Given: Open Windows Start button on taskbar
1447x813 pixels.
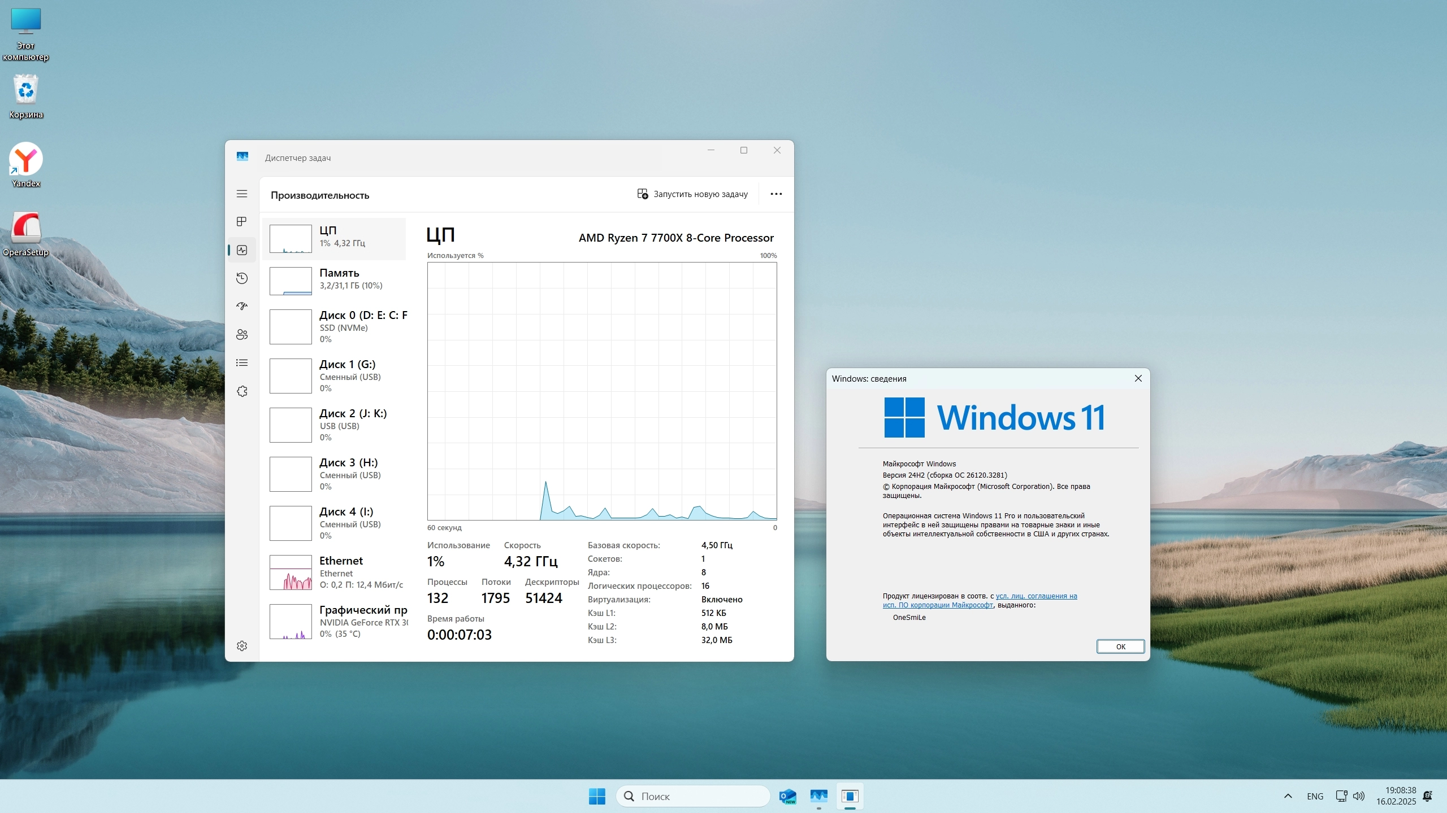Looking at the screenshot, I should [597, 796].
